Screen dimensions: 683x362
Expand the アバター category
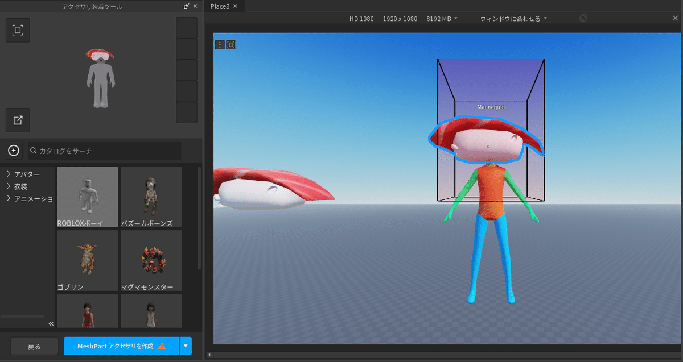(9, 174)
